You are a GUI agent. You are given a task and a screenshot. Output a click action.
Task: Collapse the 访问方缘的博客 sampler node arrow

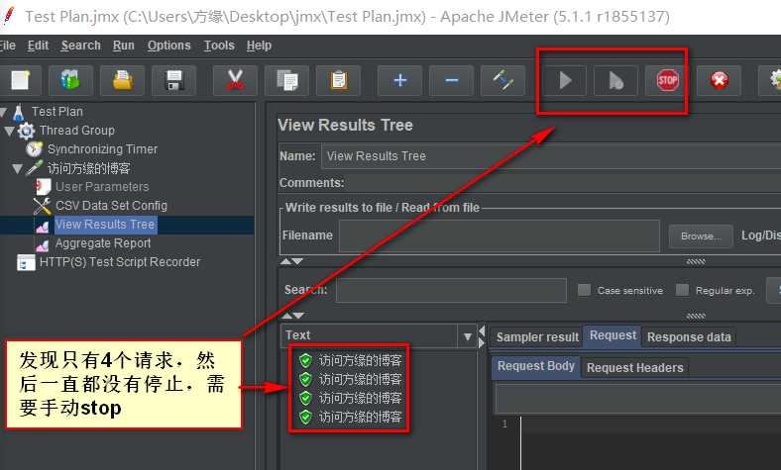pyautogui.click(x=18, y=169)
